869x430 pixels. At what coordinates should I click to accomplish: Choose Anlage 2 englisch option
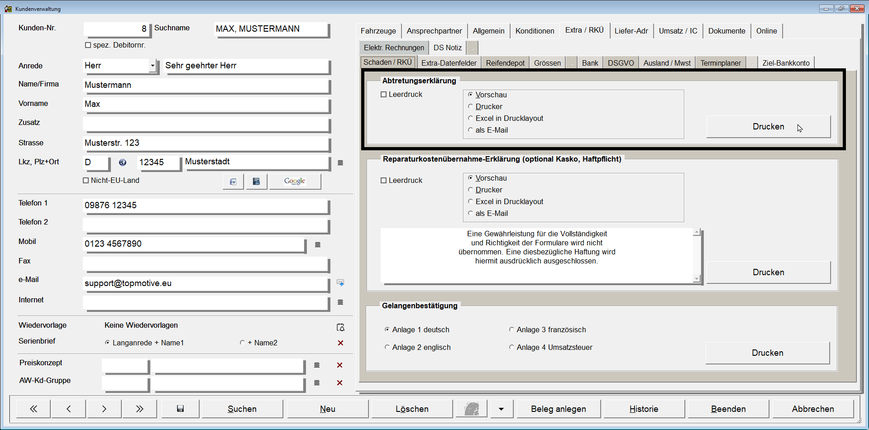tap(387, 347)
